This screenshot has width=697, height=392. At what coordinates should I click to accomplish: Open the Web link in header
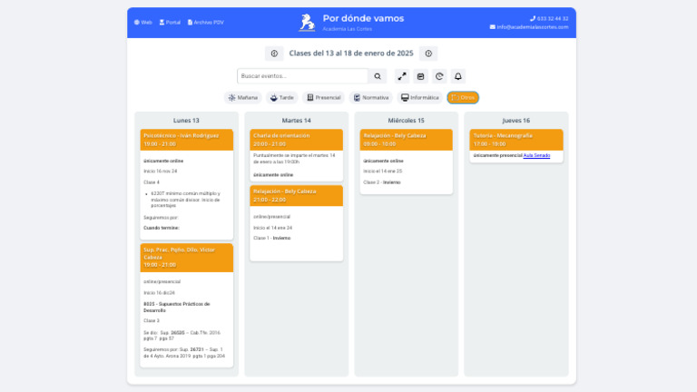pyautogui.click(x=143, y=22)
